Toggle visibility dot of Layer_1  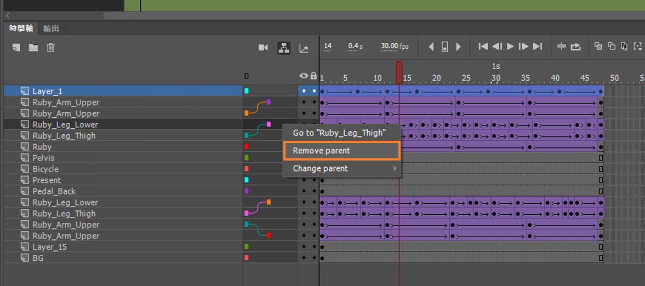click(x=304, y=91)
